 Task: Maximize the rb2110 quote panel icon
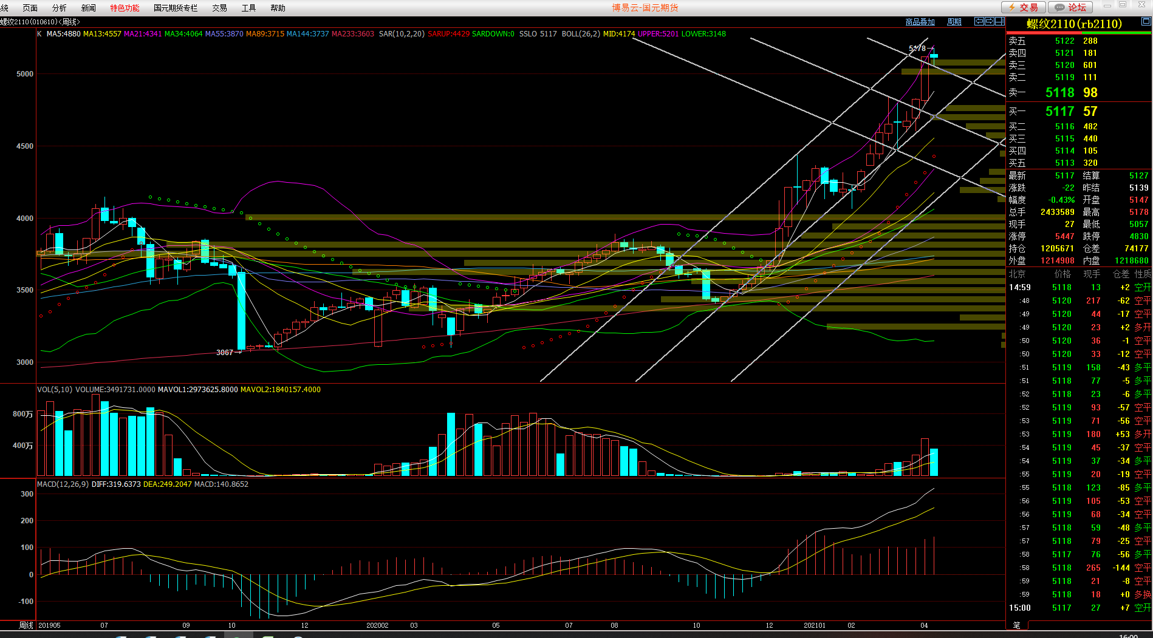point(1146,21)
